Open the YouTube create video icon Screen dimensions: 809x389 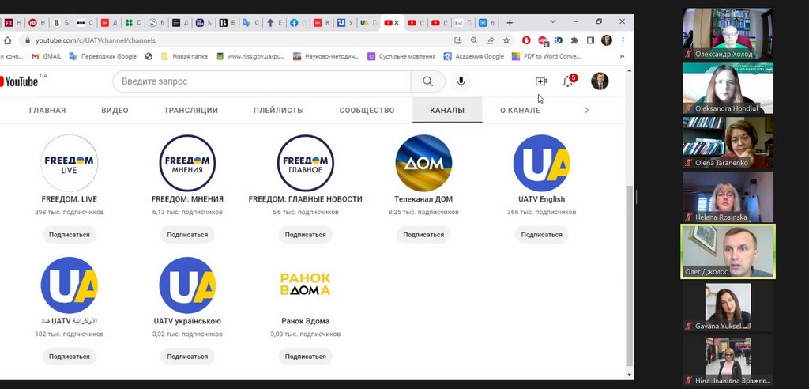coord(541,81)
